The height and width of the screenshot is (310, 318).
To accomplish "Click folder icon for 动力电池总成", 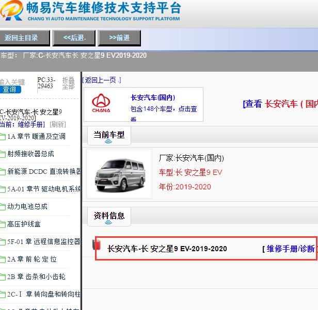I will pos(3,207).
